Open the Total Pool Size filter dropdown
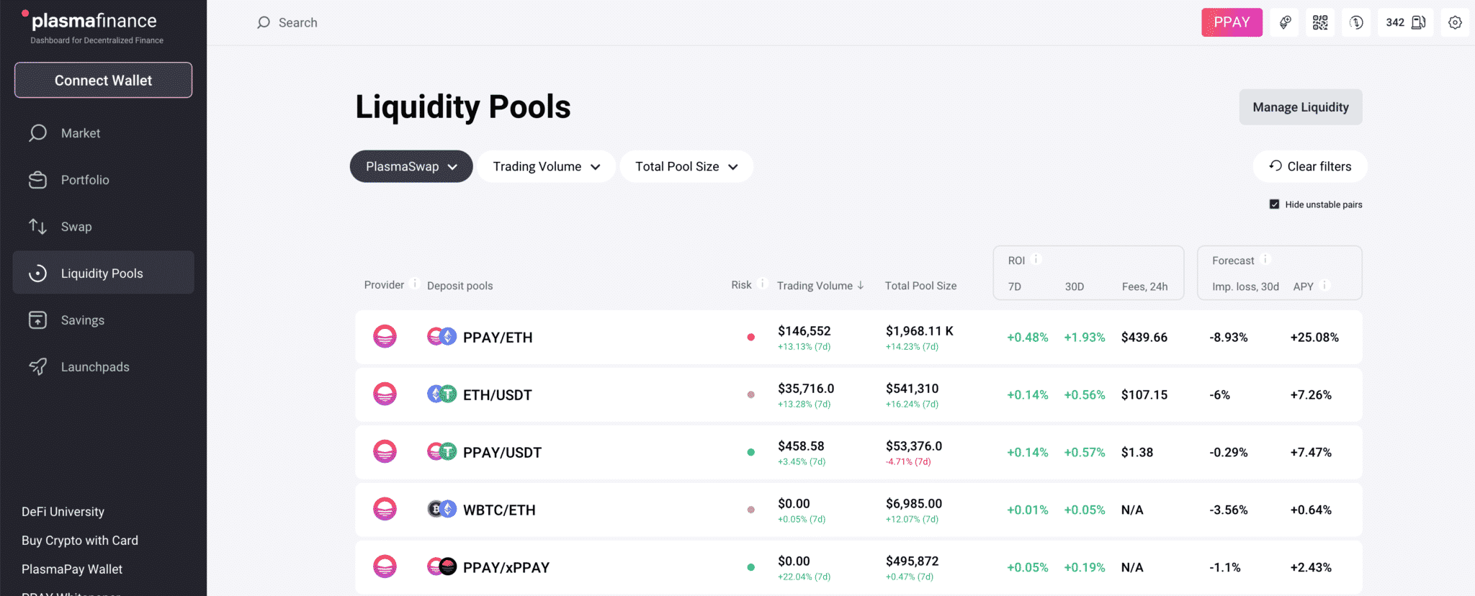1475x596 pixels. [686, 166]
